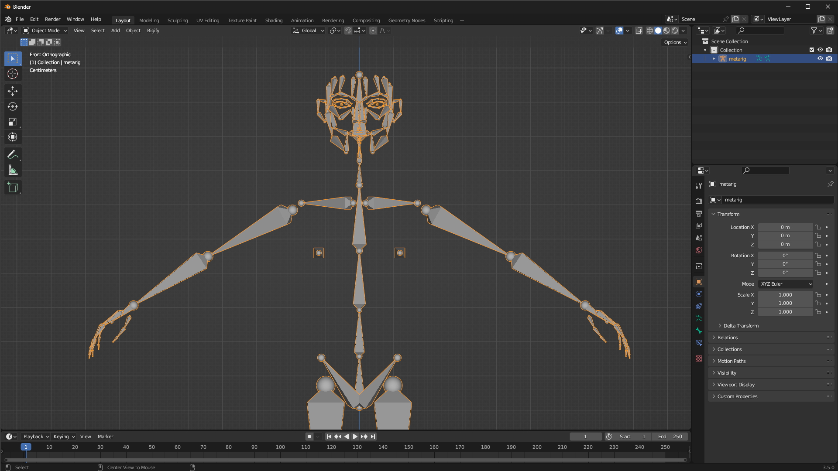The height and width of the screenshot is (471, 838).
Task: Uncheck the Collection checkbox in the outliner
Action: coord(812,50)
